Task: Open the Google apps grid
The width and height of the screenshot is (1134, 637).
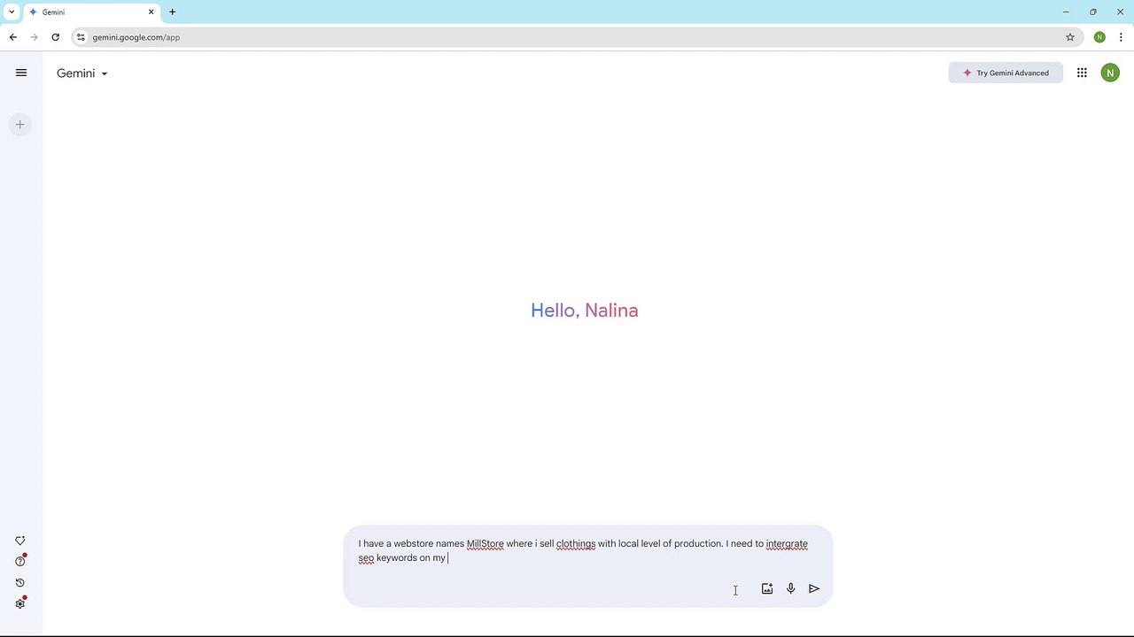Action: (1082, 73)
